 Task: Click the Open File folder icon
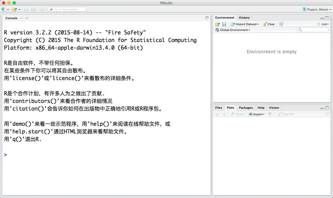tap(14, 9)
